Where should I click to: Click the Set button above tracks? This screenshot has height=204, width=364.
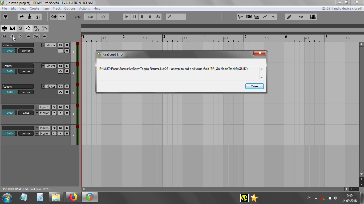coord(36,36)
